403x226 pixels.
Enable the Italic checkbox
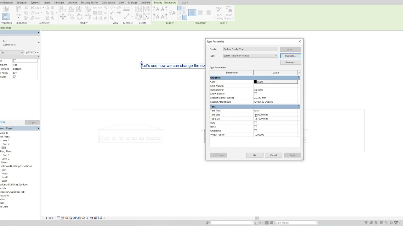click(255, 127)
